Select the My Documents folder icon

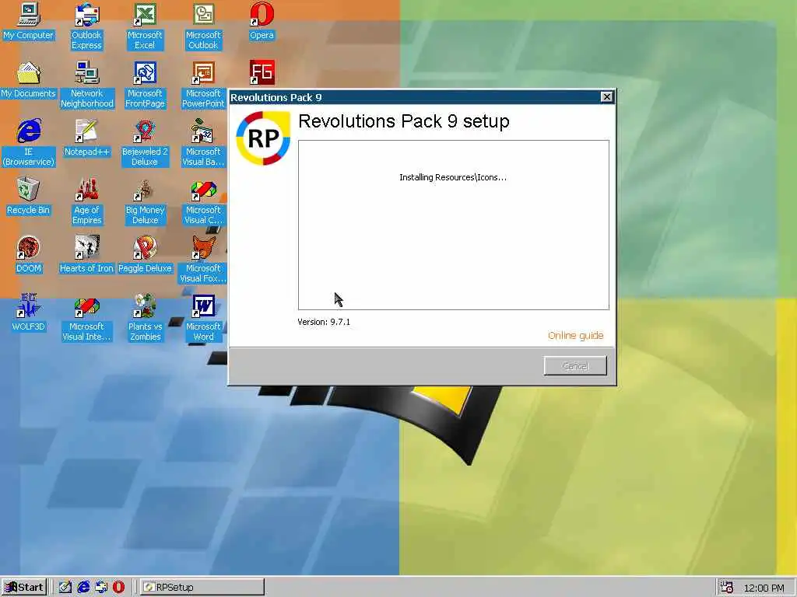click(x=29, y=80)
